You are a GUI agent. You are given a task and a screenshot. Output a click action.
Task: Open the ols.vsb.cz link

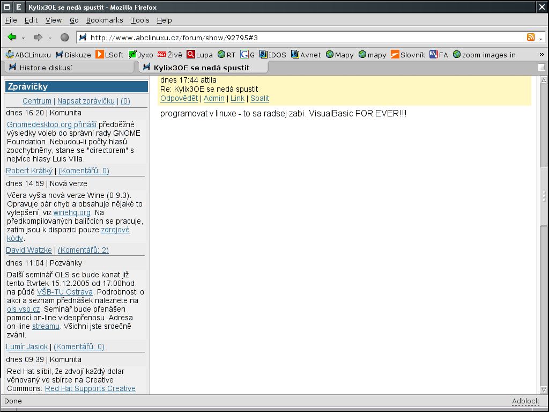click(24, 309)
